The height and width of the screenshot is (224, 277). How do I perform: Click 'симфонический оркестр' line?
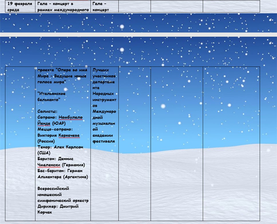tap(63, 201)
